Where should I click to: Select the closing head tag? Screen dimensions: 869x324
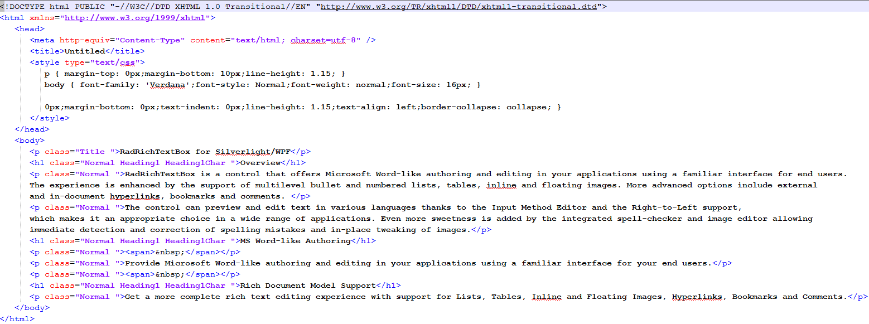32,129
